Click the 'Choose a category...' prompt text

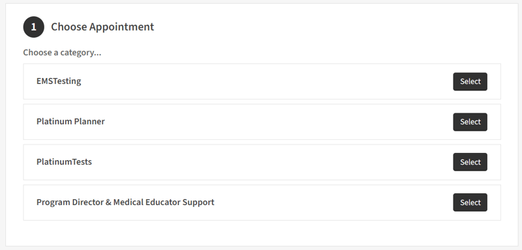(62, 53)
